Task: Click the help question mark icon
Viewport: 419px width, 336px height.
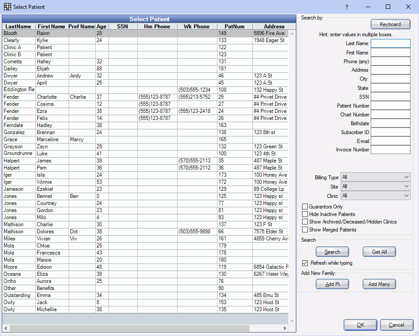Action: 347,7
